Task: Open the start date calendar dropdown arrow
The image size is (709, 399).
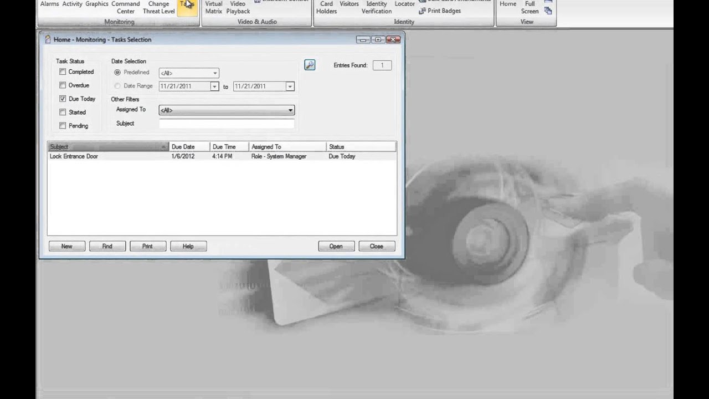Action: coord(214,86)
